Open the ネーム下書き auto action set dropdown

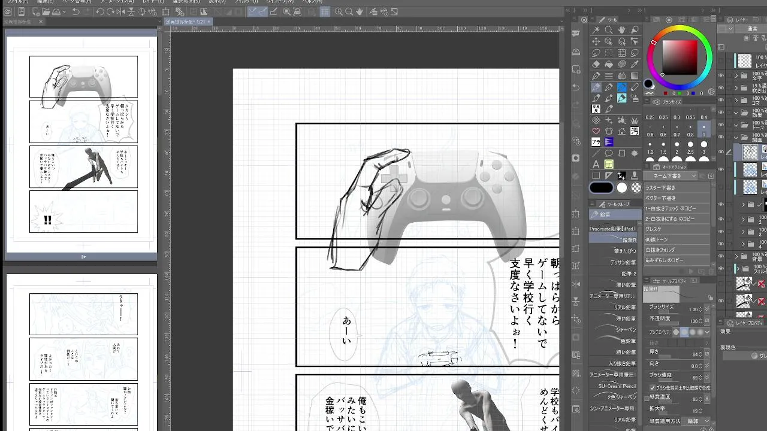[671, 176]
